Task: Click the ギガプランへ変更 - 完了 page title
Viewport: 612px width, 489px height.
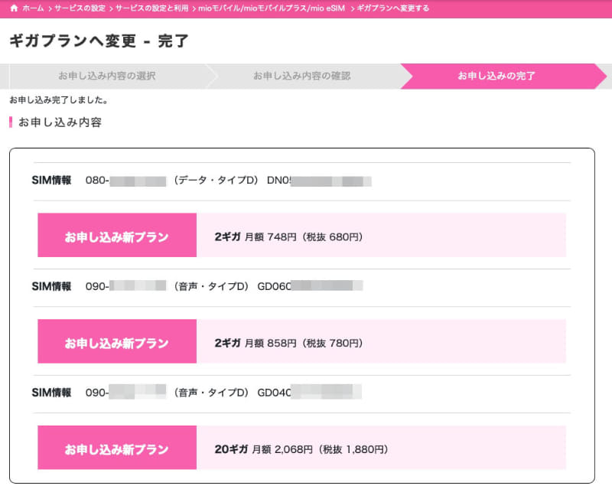Action: (99, 41)
